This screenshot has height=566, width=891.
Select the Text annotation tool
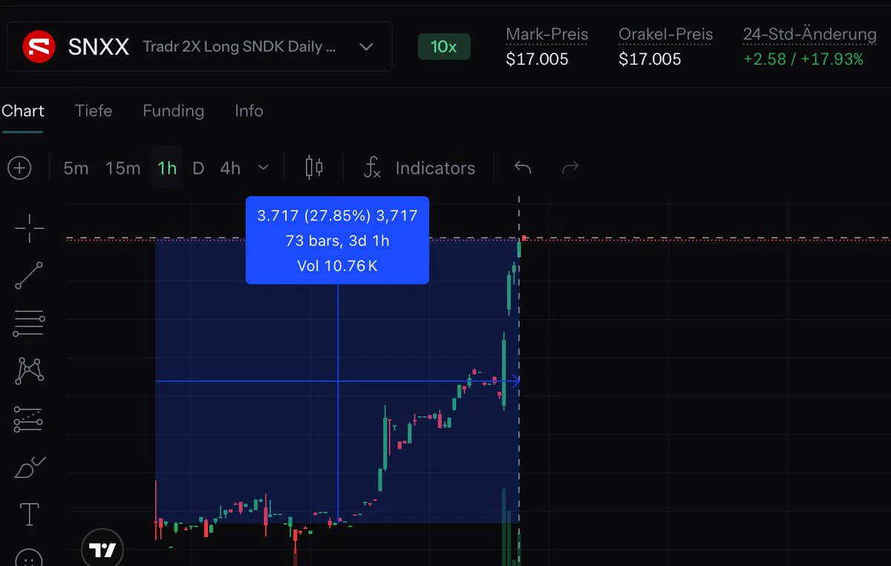click(29, 514)
